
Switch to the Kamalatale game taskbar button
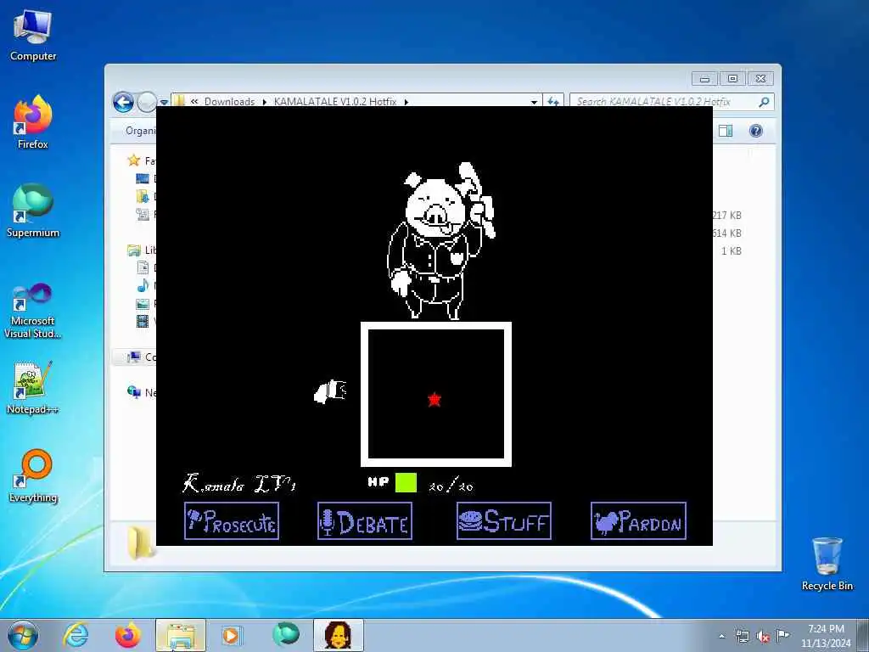click(x=339, y=635)
